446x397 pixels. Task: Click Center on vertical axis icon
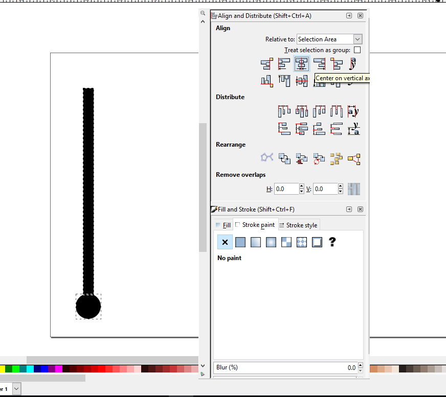tap(301, 64)
